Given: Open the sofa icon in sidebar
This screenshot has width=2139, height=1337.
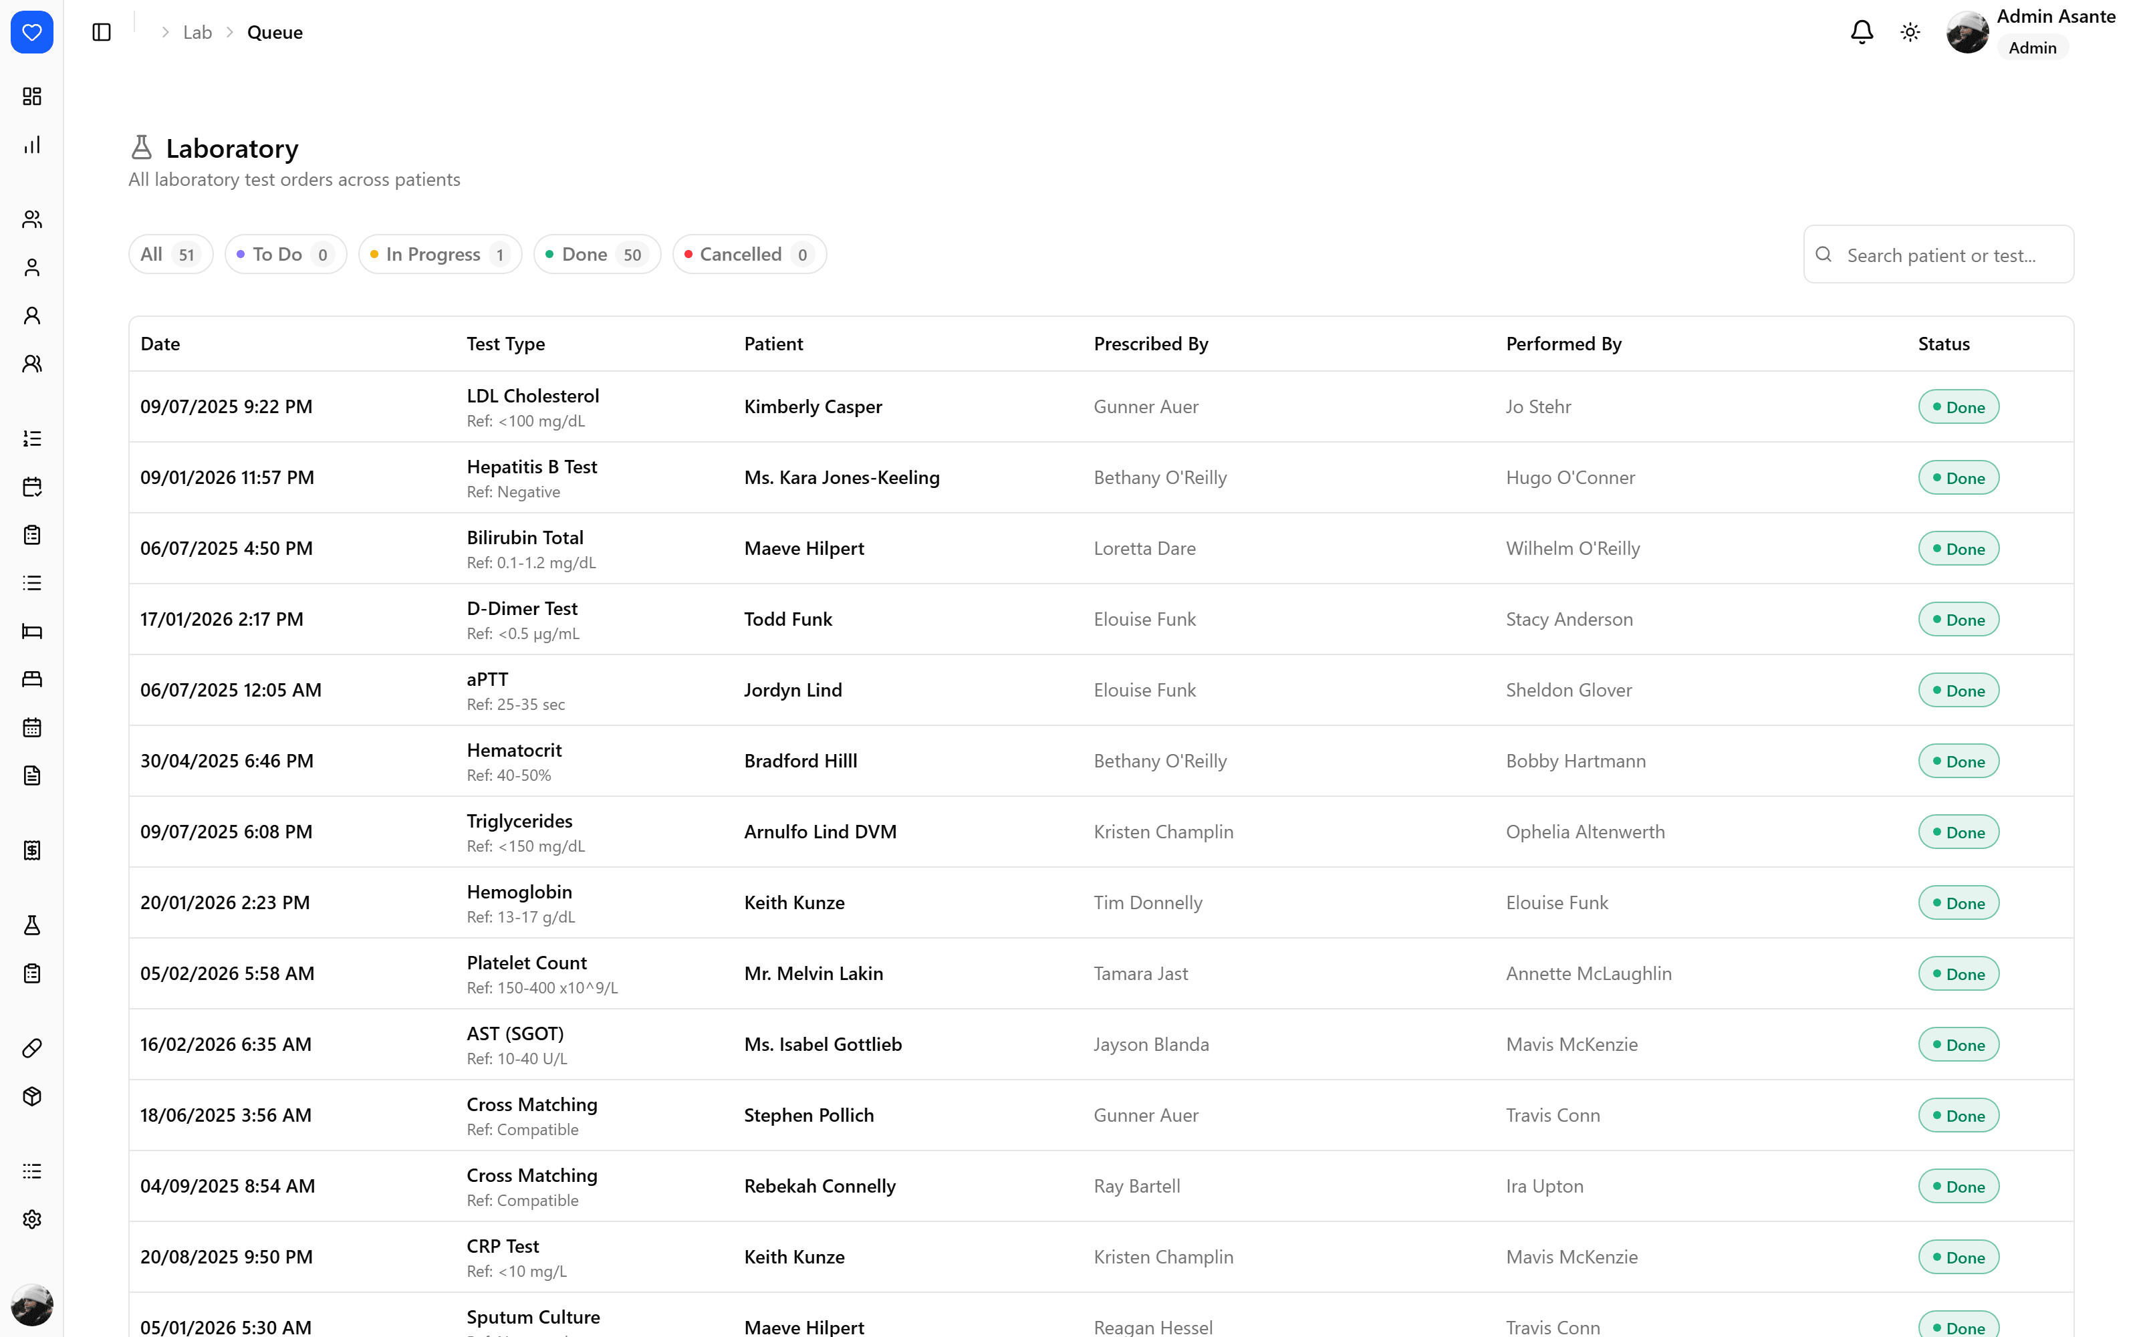Looking at the screenshot, I should [x=32, y=680].
